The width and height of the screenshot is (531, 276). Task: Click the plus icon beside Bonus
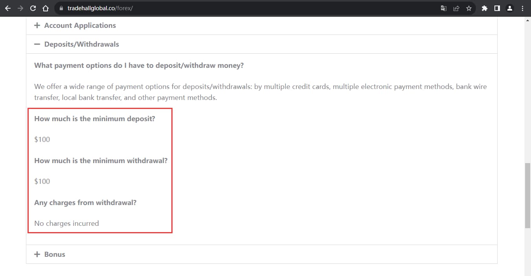tap(37, 254)
